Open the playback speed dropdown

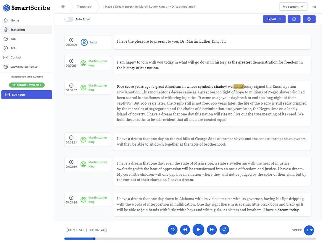click(309, 230)
